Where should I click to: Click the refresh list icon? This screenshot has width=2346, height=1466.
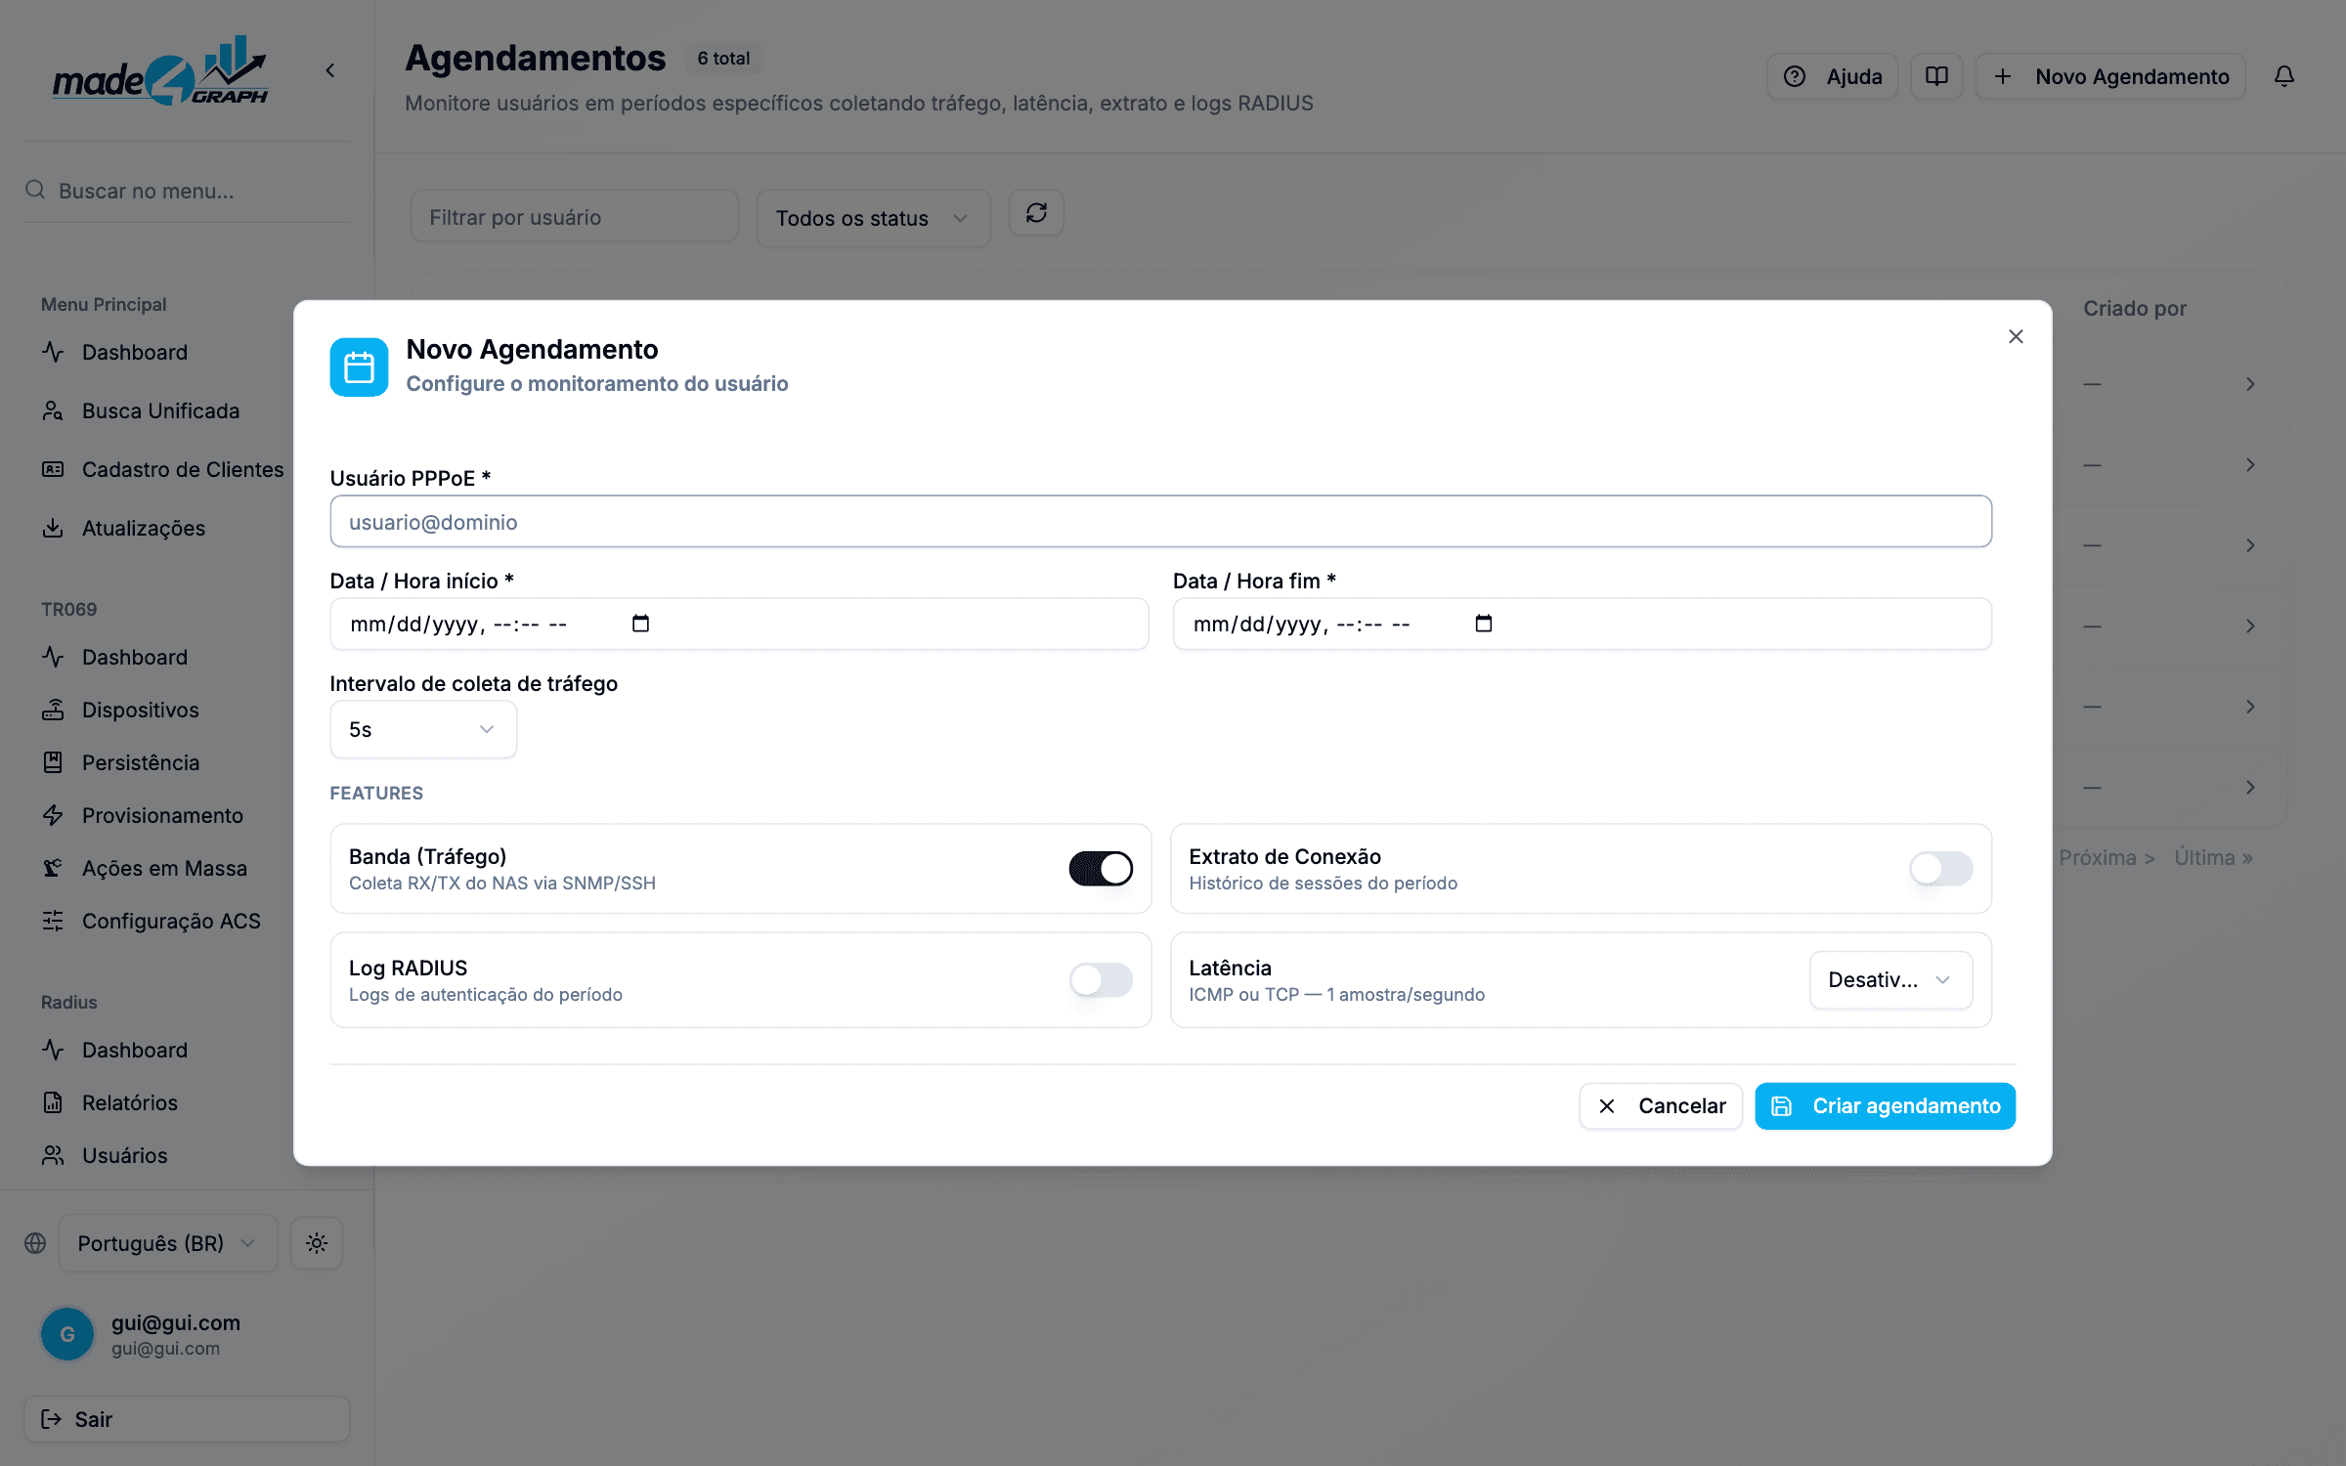tap(1036, 213)
